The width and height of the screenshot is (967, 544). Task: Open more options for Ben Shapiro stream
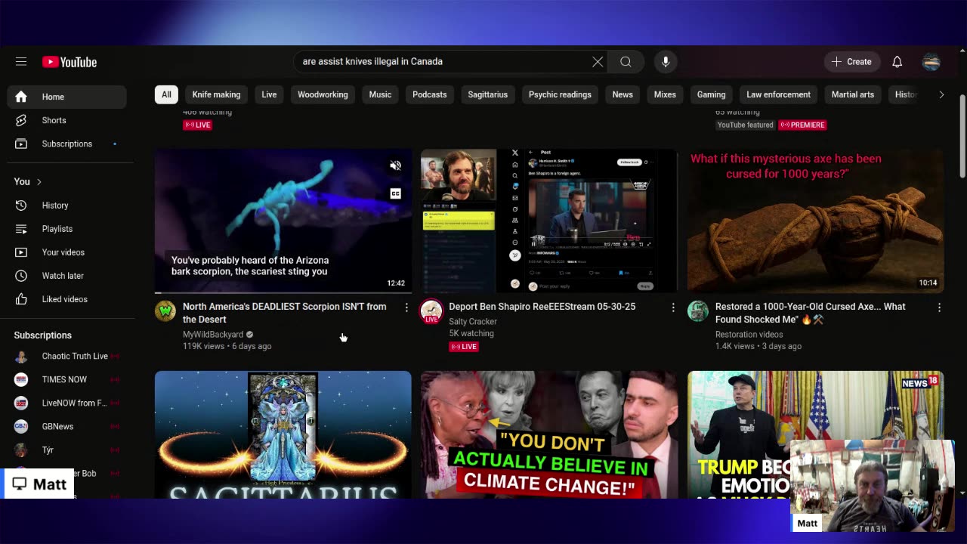coord(673,308)
